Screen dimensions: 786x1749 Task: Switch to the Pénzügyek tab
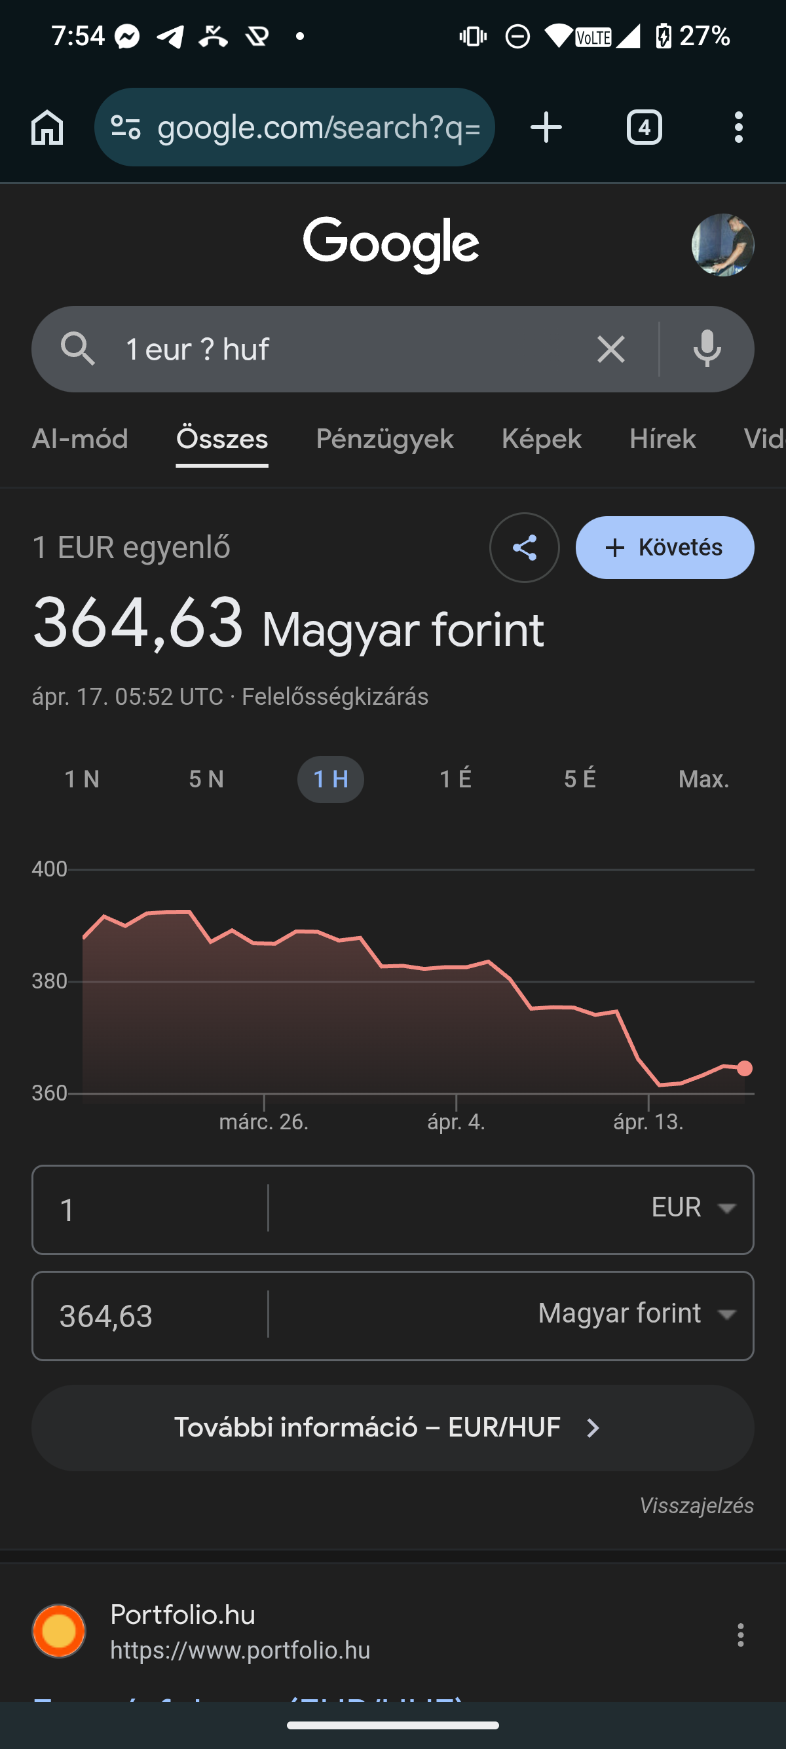click(x=384, y=439)
